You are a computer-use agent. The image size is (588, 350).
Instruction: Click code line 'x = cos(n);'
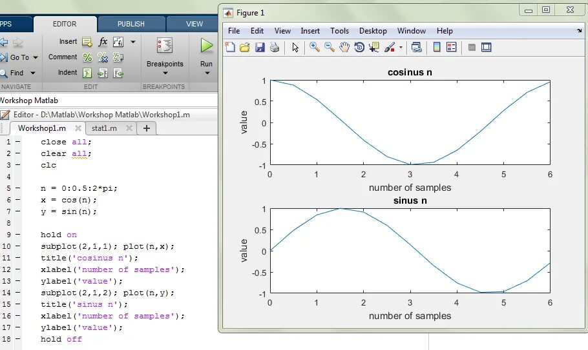pos(68,200)
